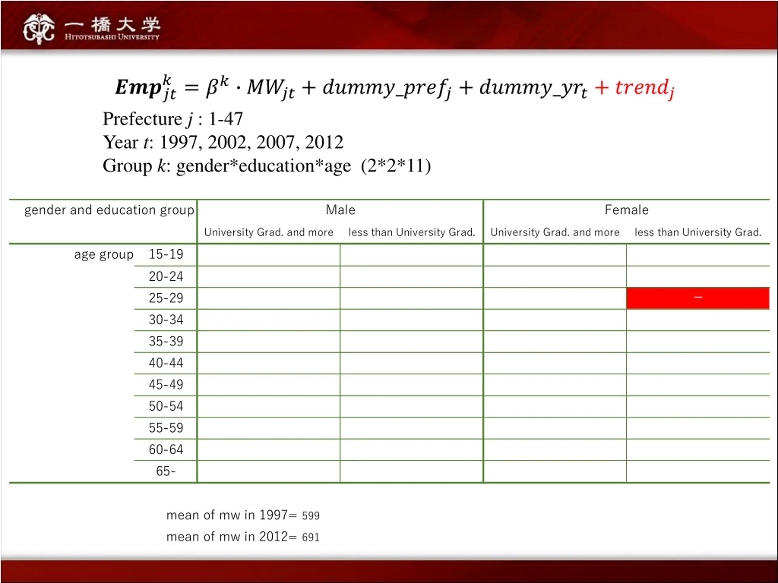Click Male 'University Grad. and more' subheader
This screenshot has width=778, height=583.
pyautogui.click(x=269, y=232)
